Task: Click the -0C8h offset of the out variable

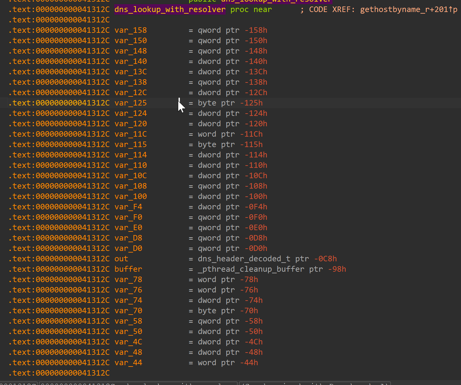Action: click(325, 258)
